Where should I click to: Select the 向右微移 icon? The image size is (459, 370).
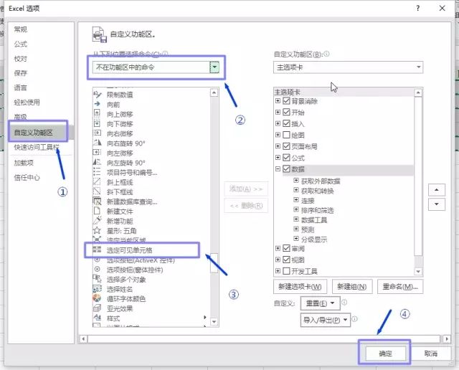[97, 133]
